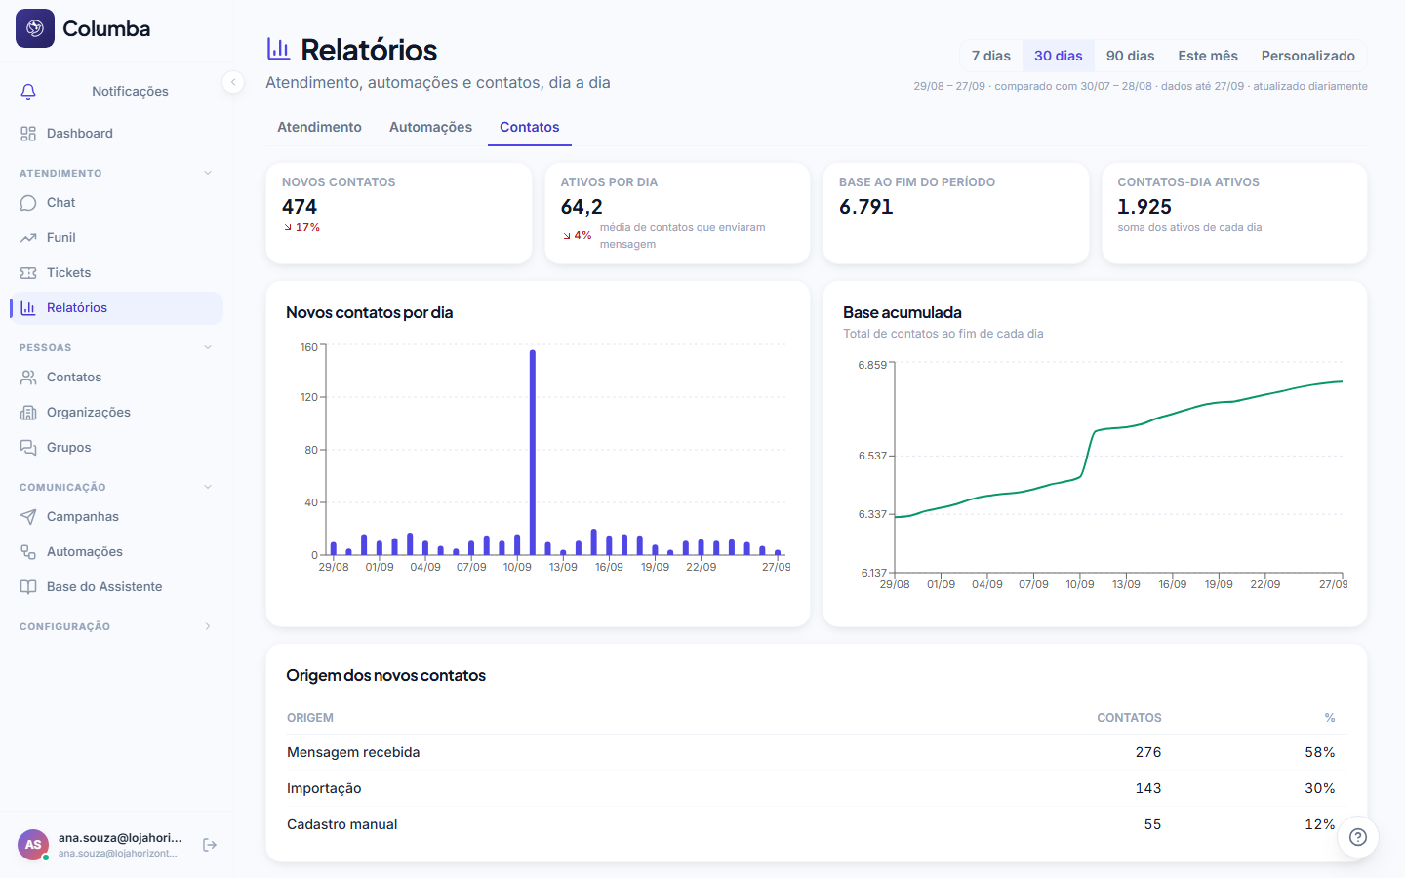Collapse the PESSOAS section chevron
Viewport: 1405px width, 878px height.
208,347
